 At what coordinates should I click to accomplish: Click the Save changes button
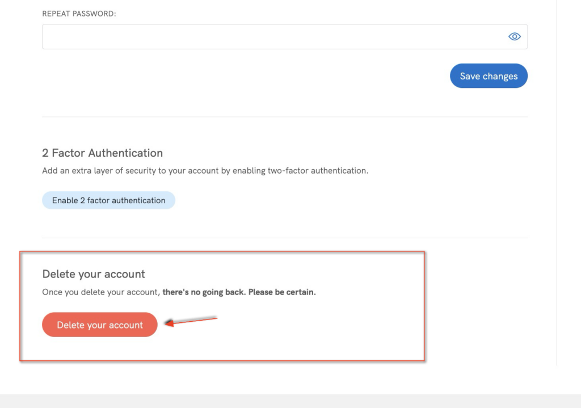(x=489, y=76)
